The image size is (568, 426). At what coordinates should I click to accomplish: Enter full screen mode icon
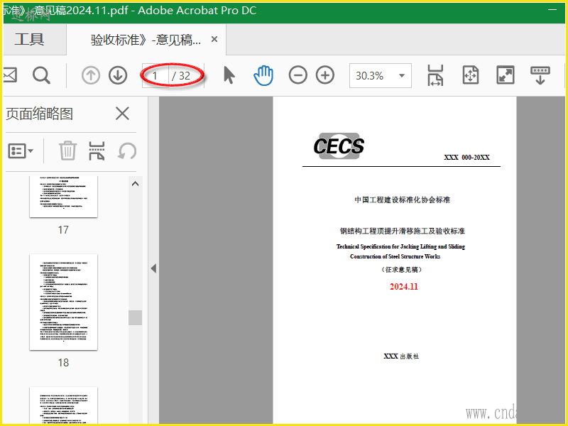coord(506,75)
